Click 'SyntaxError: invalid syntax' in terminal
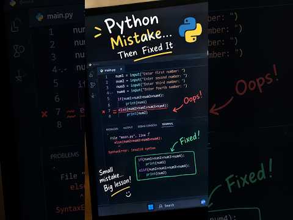Image resolution: width=293 pixels, height=220 pixels. pos(132,150)
